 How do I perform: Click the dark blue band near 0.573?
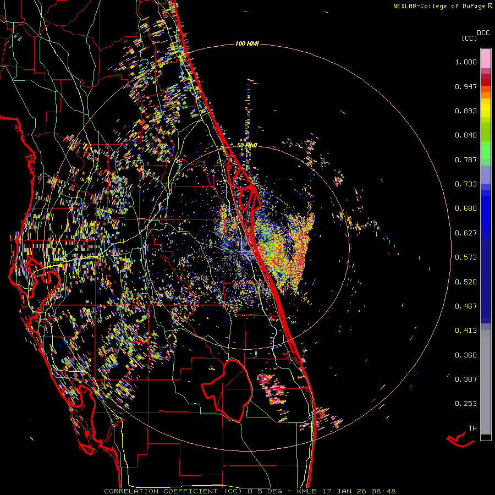tap(486, 257)
